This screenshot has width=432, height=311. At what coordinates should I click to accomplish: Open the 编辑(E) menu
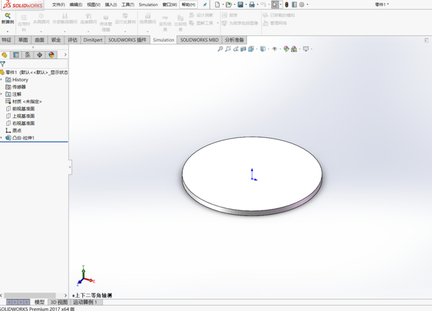point(76,5)
